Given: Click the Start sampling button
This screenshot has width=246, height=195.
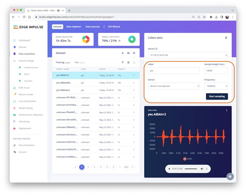Looking at the screenshot, I should coord(217,97).
